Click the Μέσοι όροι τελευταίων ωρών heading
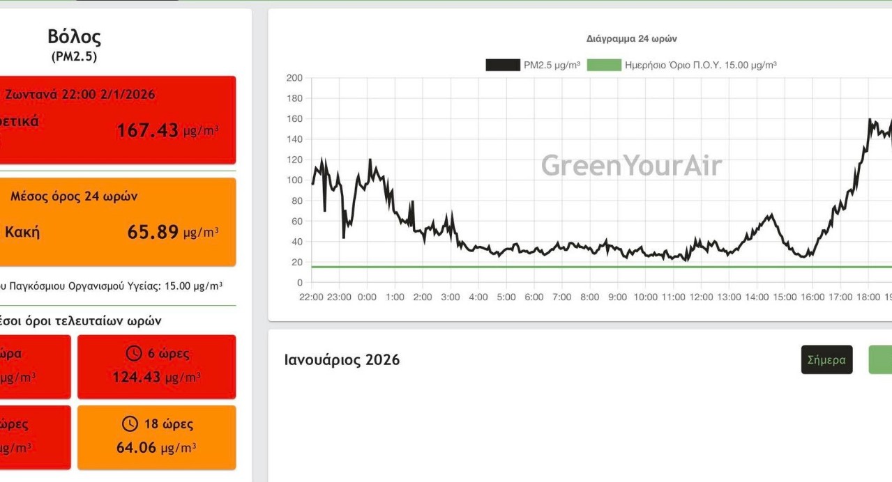This screenshot has width=892, height=482. click(80, 321)
